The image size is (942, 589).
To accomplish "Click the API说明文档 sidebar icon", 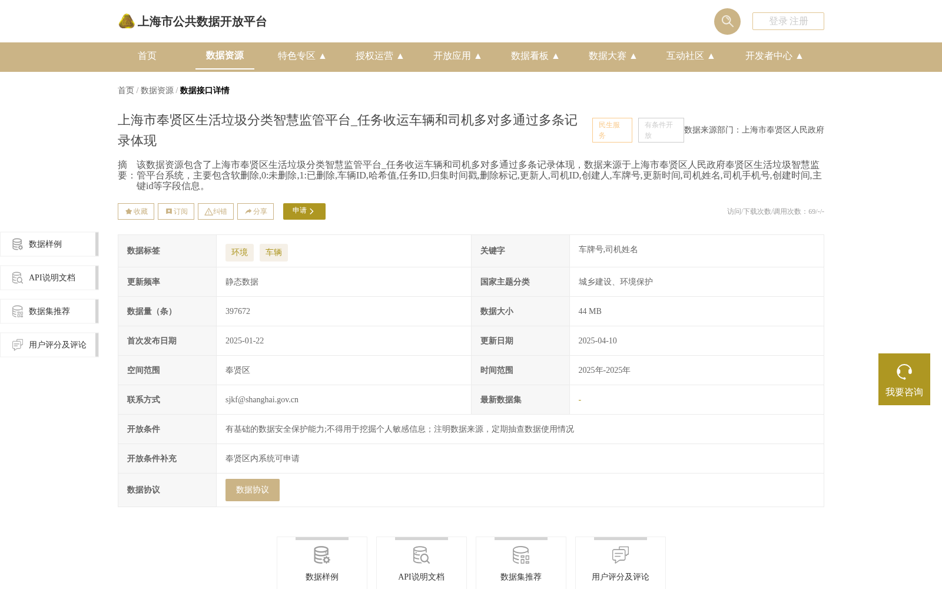I will tap(18, 277).
